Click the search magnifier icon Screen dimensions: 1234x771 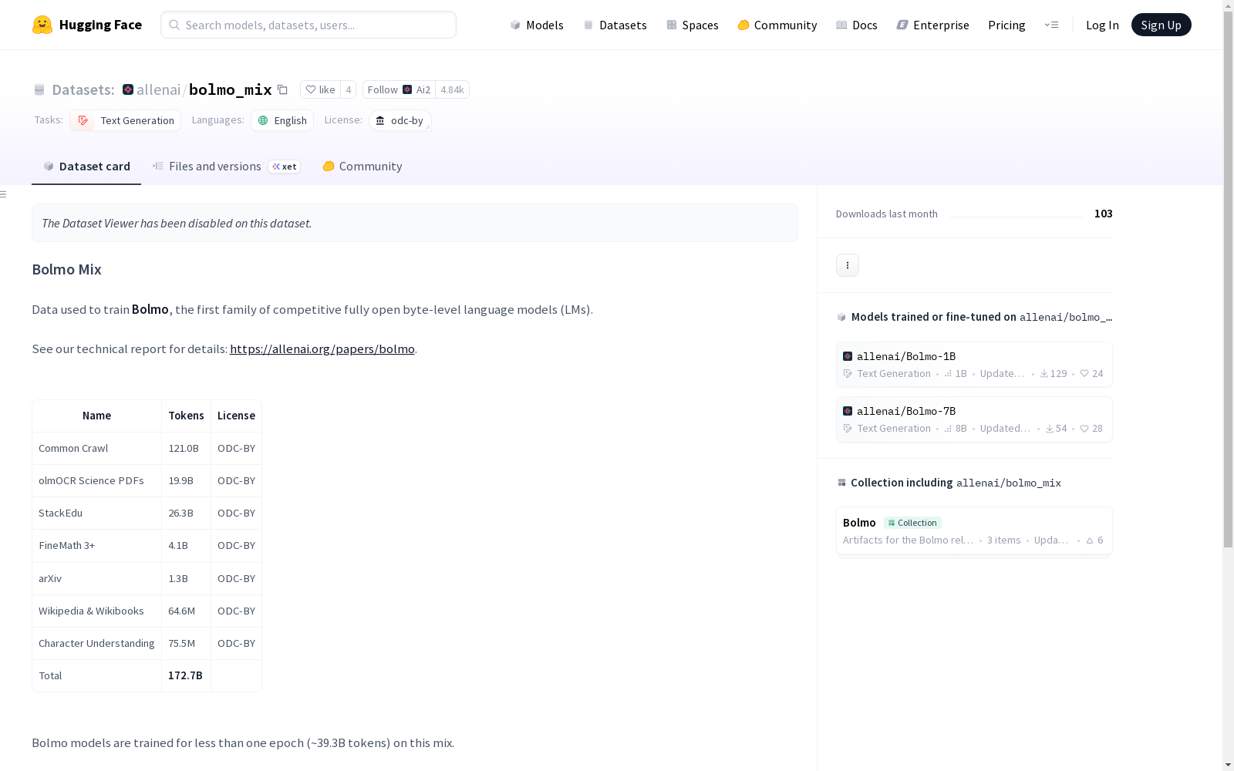click(174, 25)
